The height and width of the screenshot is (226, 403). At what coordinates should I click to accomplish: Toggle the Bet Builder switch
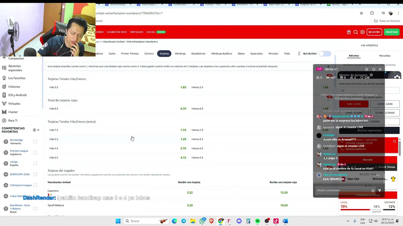pyautogui.click(x=325, y=54)
